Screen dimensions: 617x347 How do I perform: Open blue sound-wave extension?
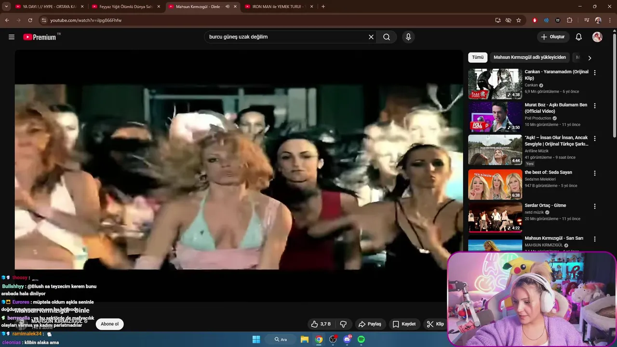(x=546, y=20)
